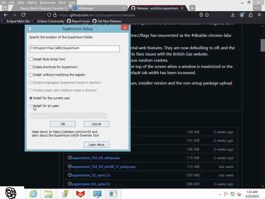Open the Eclipse Main Site bookmark
The width and height of the screenshot is (265, 199).
tap(16, 21)
